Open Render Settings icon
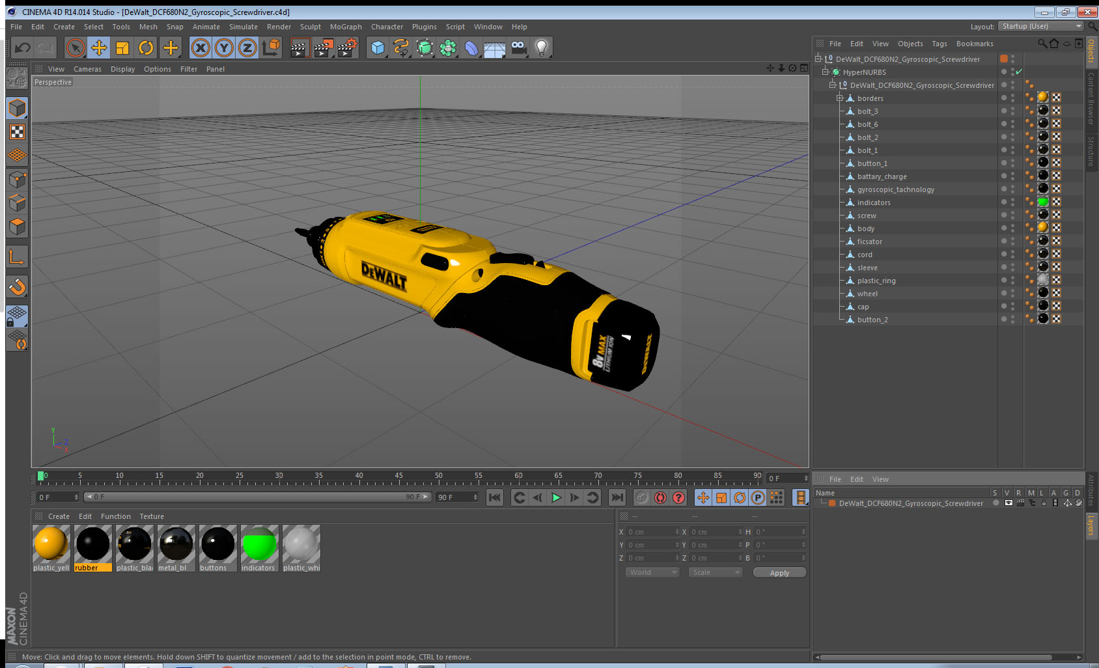This screenshot has width=1099, height=668. [347, 48]
